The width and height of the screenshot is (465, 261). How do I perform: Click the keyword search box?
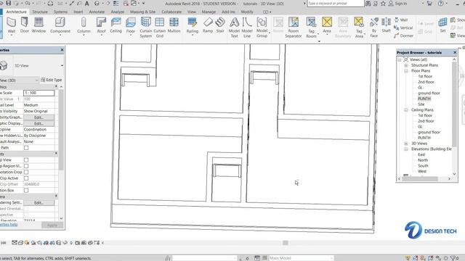(336, 4)
